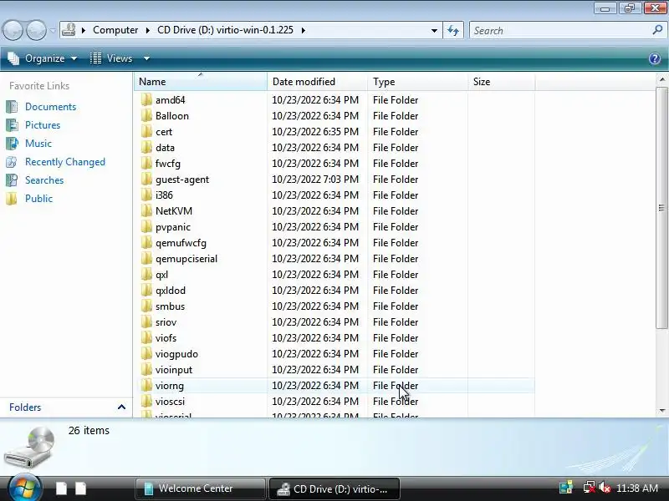The image size is (669, 501).
Task: Select the viofs folder name
Action: pos(166,338)
